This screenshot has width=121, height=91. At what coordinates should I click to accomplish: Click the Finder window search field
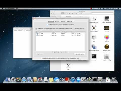tap(102, 13)
